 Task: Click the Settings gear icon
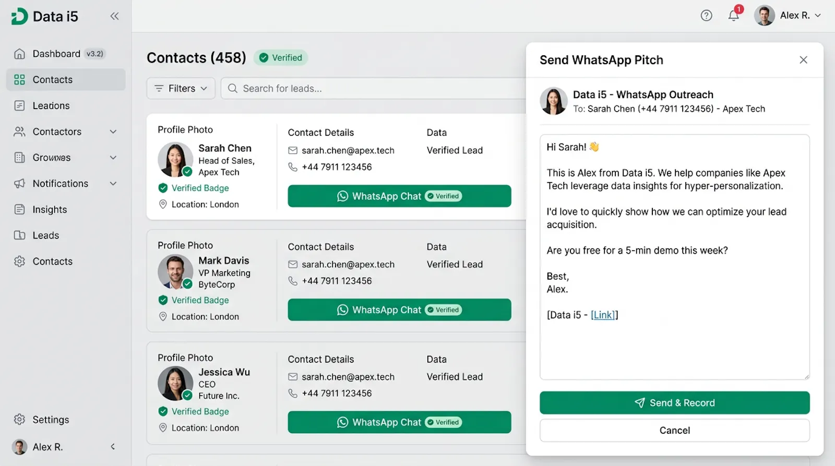pyautogui.click(x=20, y=420)
